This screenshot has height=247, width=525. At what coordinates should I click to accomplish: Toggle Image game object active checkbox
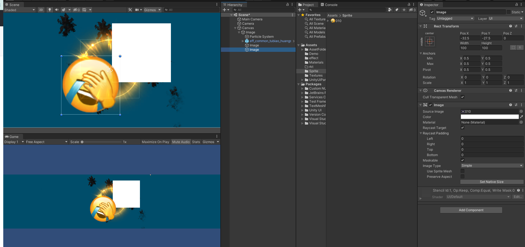[432, 12]
